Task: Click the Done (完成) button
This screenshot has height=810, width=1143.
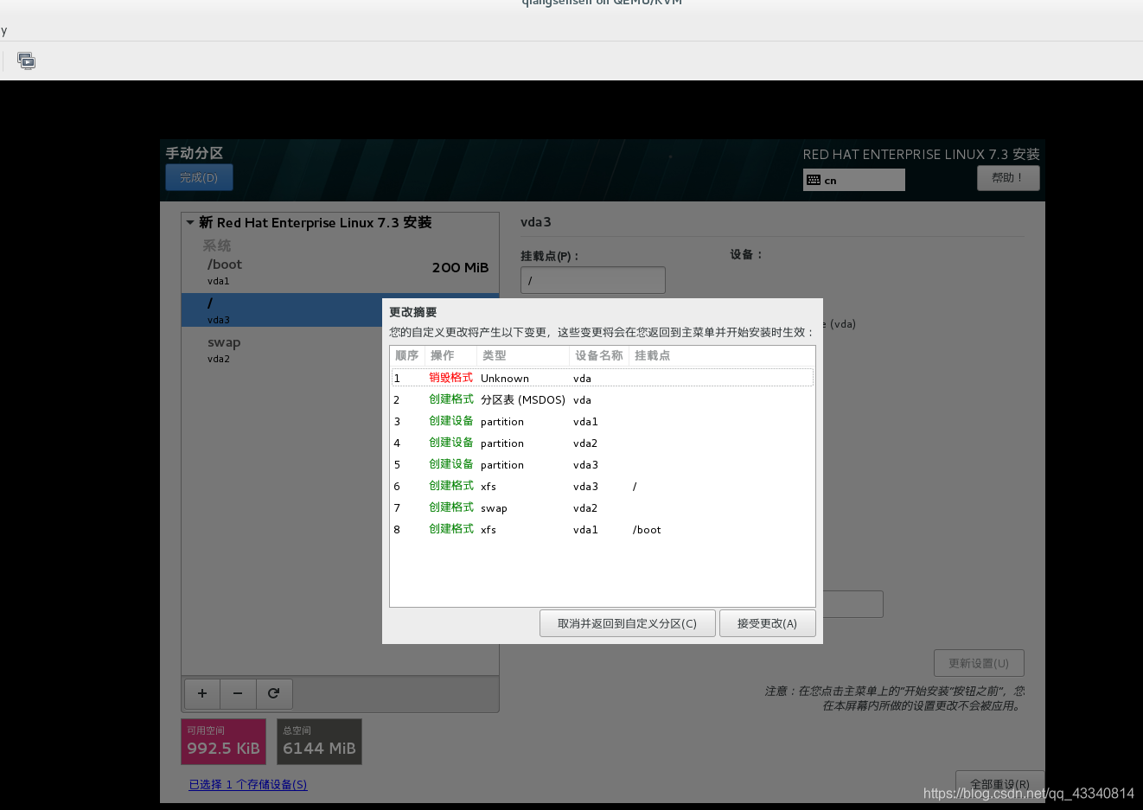Action: point(199,177)
